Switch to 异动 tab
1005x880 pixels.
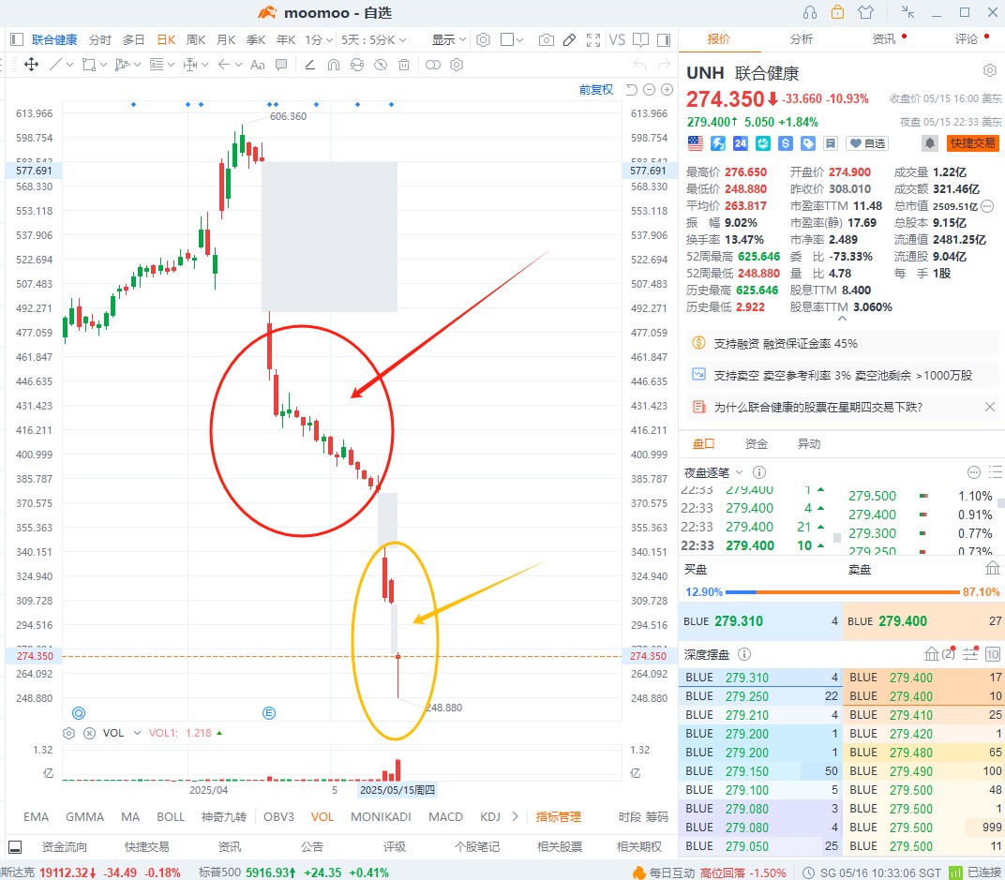pos(809,443)
